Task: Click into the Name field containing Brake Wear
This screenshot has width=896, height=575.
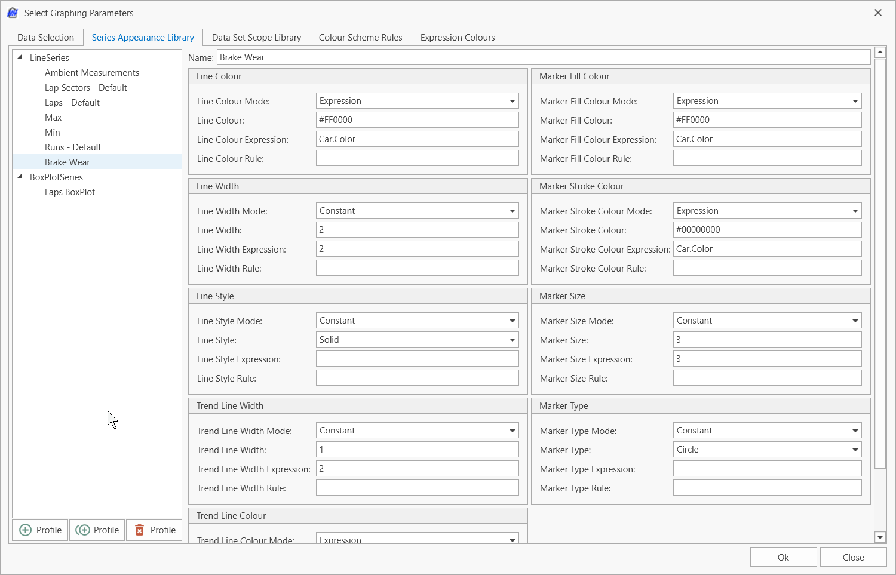Action: [543, 57]
